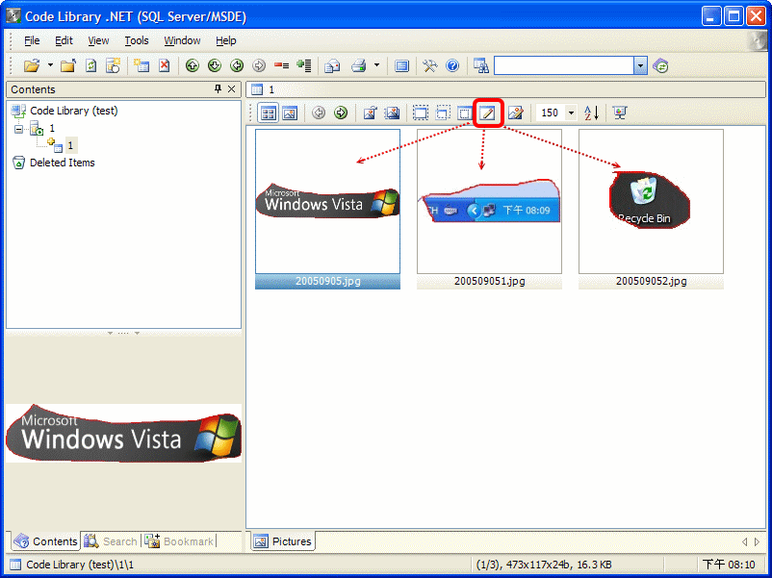Collapse the tree node labeled 1
This screenshot has width=772, height=578.
pos(18,130)
